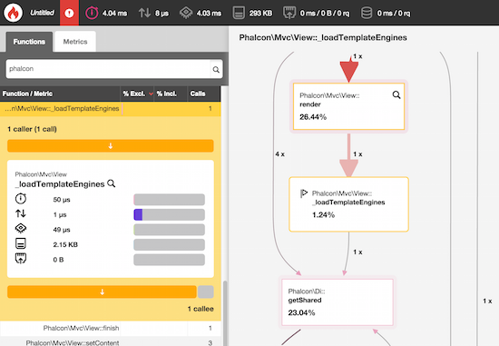Click the graph title Phalcon\Mvc\View::_loadTemplateEngines
Image resolution: width=499 pixels, height=346 pixels.
[x=323, y=37]
